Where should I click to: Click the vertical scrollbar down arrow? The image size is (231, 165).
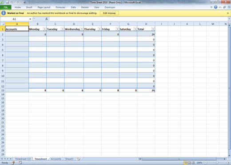[x=229, y=156]
